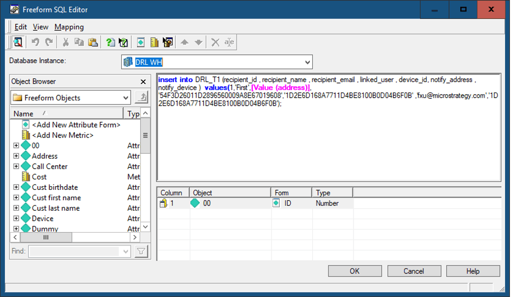Open the Database Instance dropdown
Screen dimensions: 511x297
pos(306,62)
